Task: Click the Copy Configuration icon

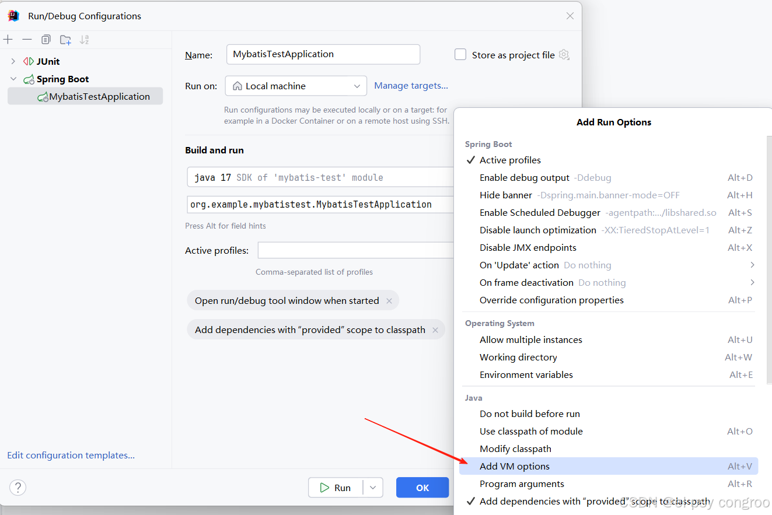Action: click(46, 40)
